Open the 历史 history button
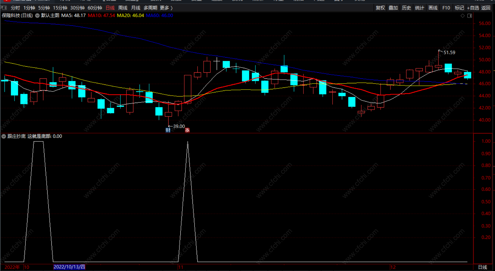Screen dimensions: 495x271 coord(406,8)
